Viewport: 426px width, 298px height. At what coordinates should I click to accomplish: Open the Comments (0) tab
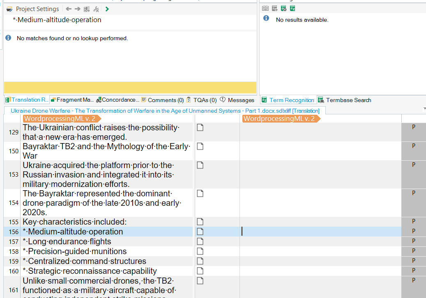point(162,100)
